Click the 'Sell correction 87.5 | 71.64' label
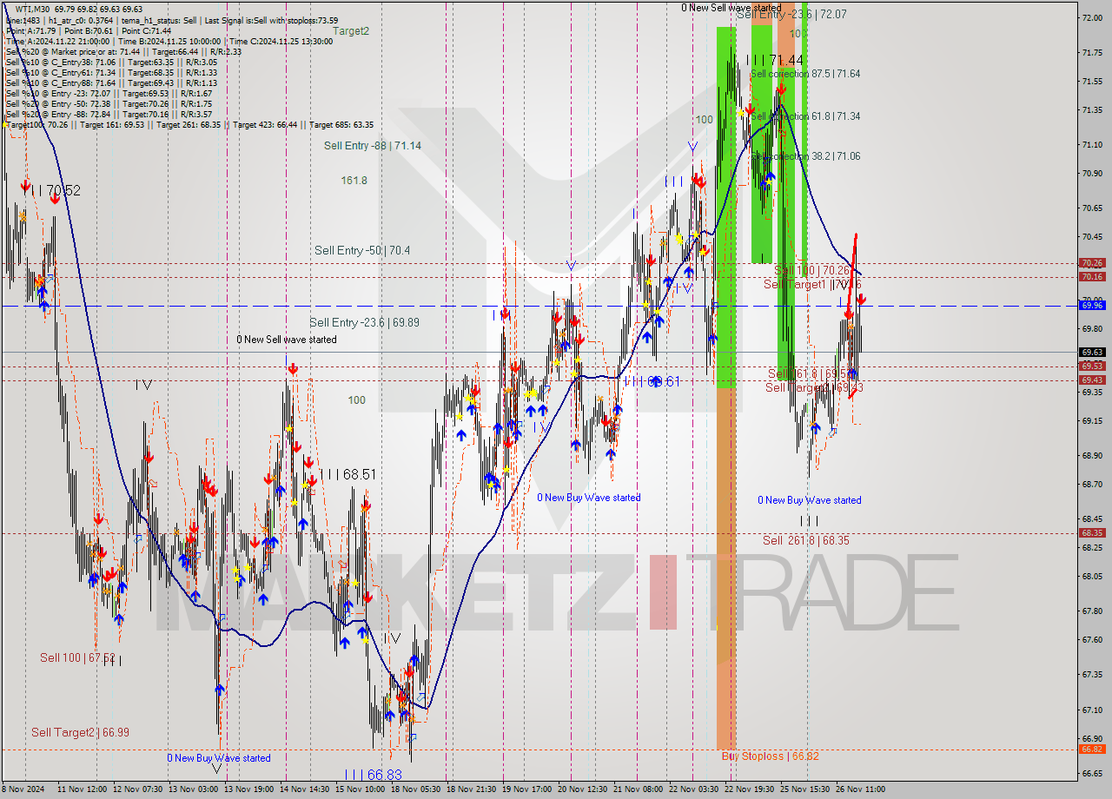The width and height of the screenshot is (1112, 799). (805, 74)
